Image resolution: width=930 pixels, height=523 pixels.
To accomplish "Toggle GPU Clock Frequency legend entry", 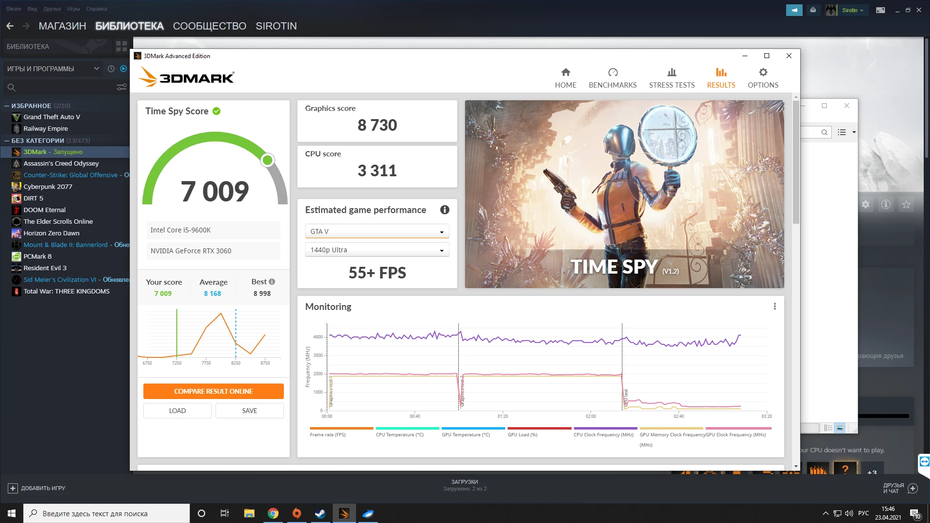I will coord(738,432).
